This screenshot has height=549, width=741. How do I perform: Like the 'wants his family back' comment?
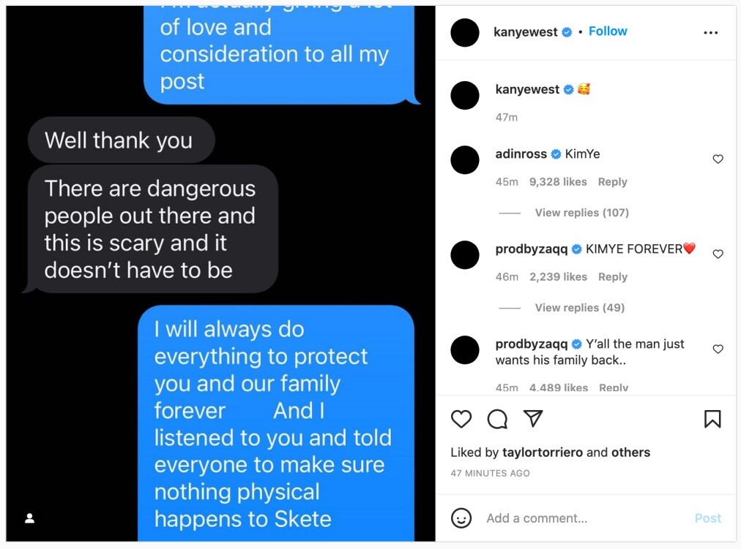click(x=718, y=349)
